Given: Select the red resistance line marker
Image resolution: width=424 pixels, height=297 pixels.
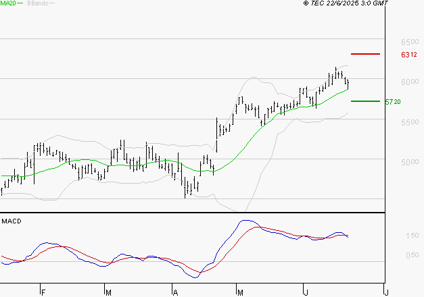Looking at the screenshot, I should pos(366,53).
